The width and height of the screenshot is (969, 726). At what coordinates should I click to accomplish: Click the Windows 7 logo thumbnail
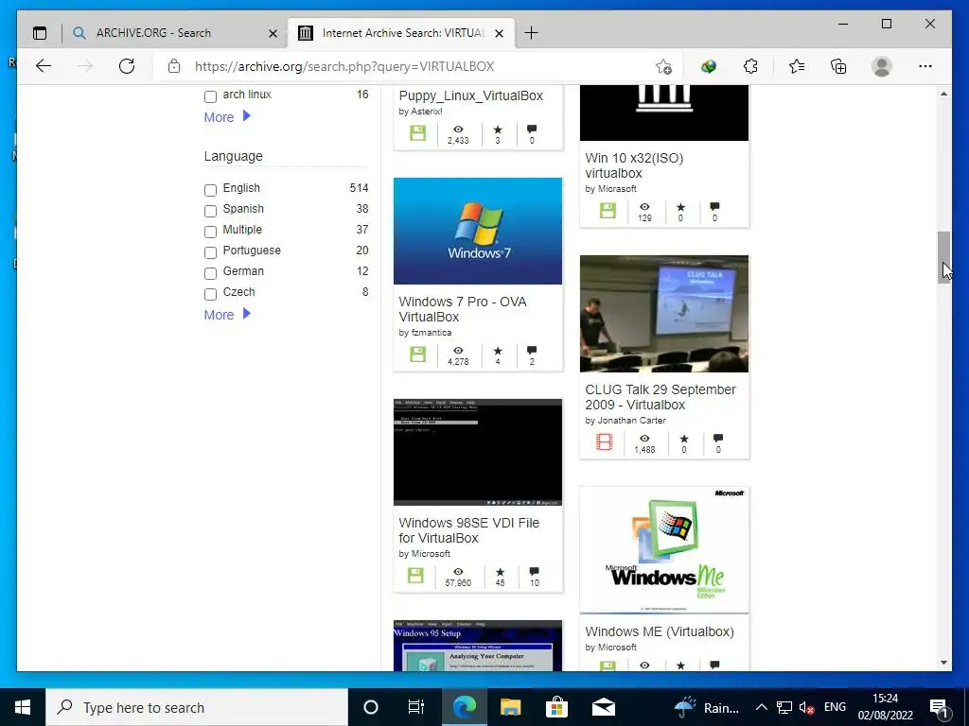tap(478, 231)
